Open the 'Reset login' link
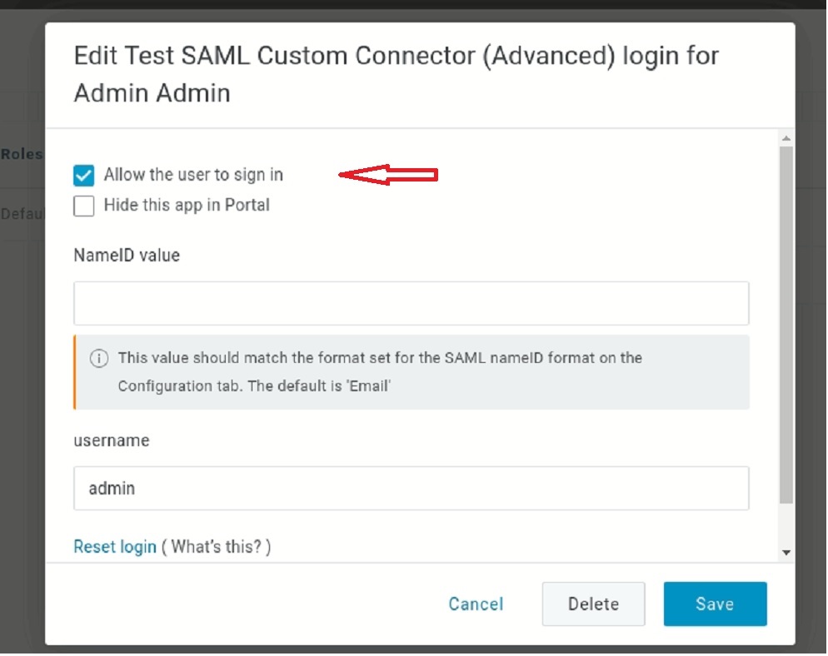 click(115, 547)
